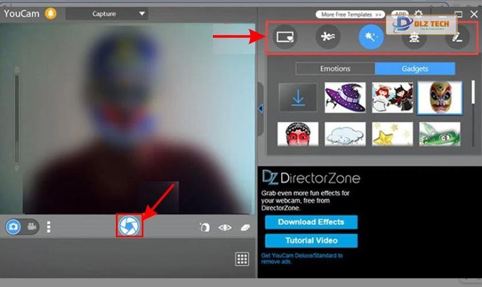Click the Tutorial Video button
This screenshot has height=287, width=482.
(x=311, y=241)
